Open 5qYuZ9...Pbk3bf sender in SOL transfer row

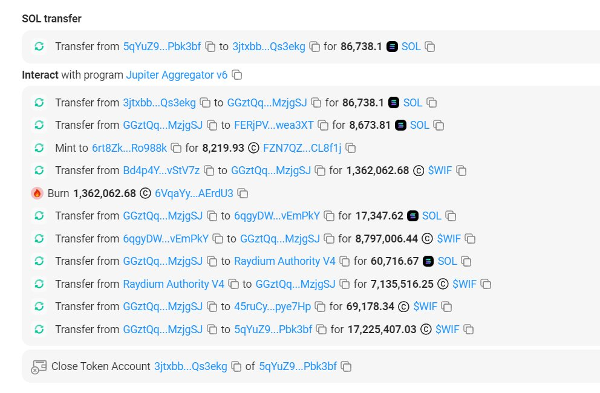click(x=162, y=47)
